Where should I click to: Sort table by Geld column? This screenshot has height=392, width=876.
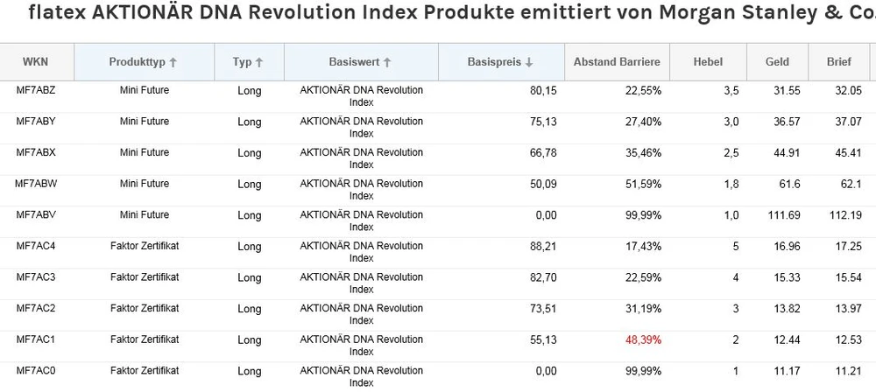point(777,62)
